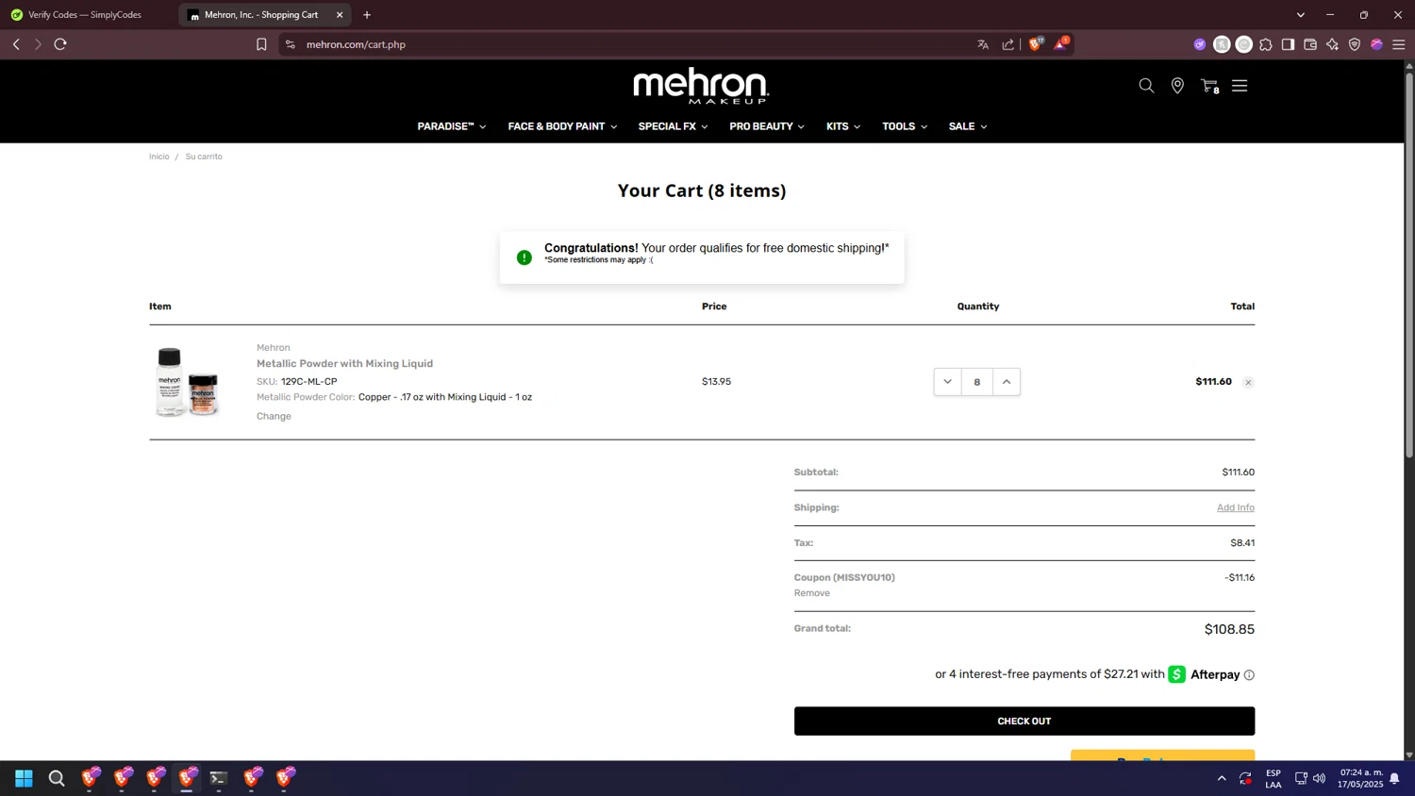Go forward with the browser forward arrow

(x=38, y=44)
